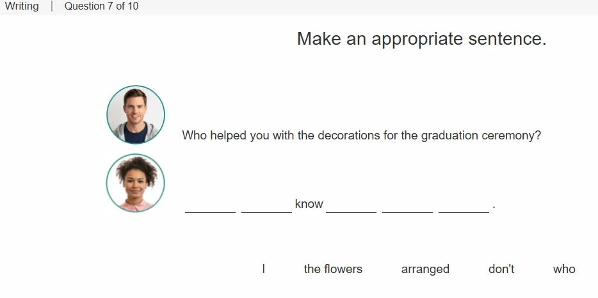The image size is (598, 298).
Task: Click the "Make an appropriate sentence." heading
Action: click(422, 38)
